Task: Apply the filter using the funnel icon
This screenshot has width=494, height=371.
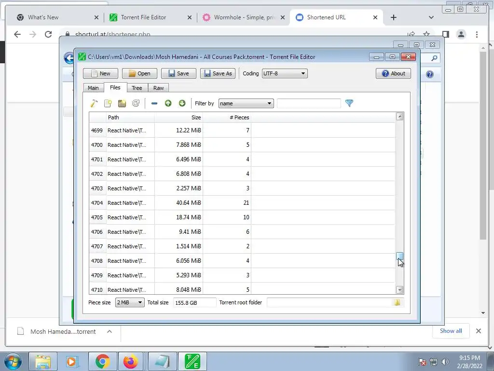Action: point(349,103)
